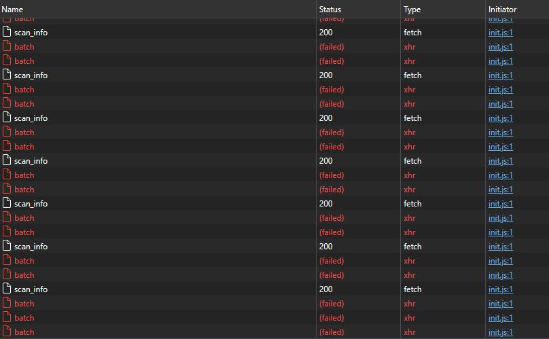The height and width of the screenshot is (339, 549).
Task: Select the sixth scan_info request name
Action: coord(31,247)
